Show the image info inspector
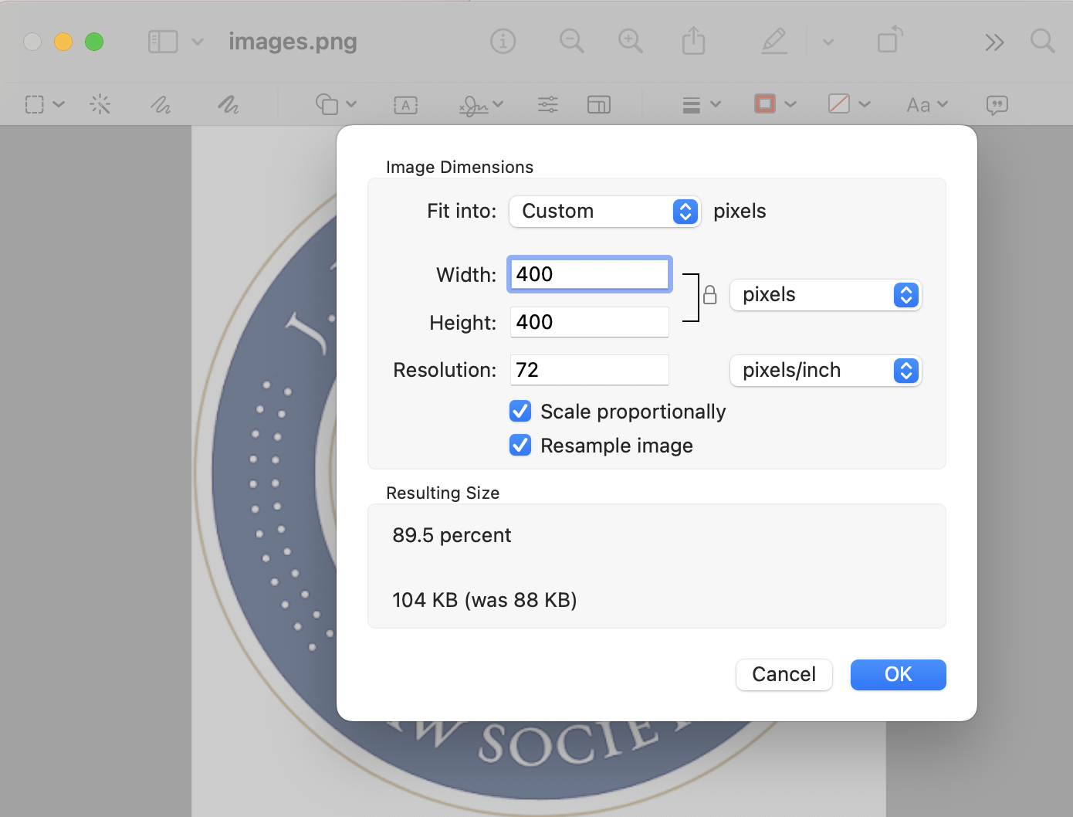The height and width of the screenshot is (817, 1073). [x=503, y=41]
